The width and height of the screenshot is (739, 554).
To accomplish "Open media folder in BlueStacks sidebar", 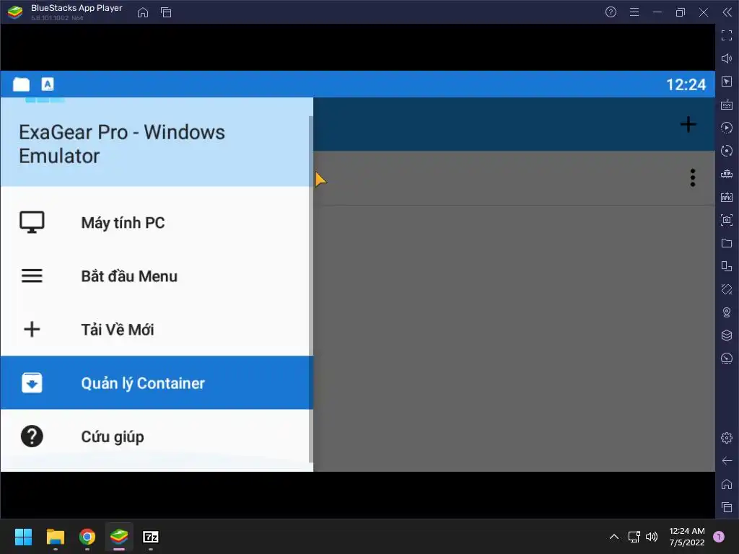I will [x=727, y=243].
